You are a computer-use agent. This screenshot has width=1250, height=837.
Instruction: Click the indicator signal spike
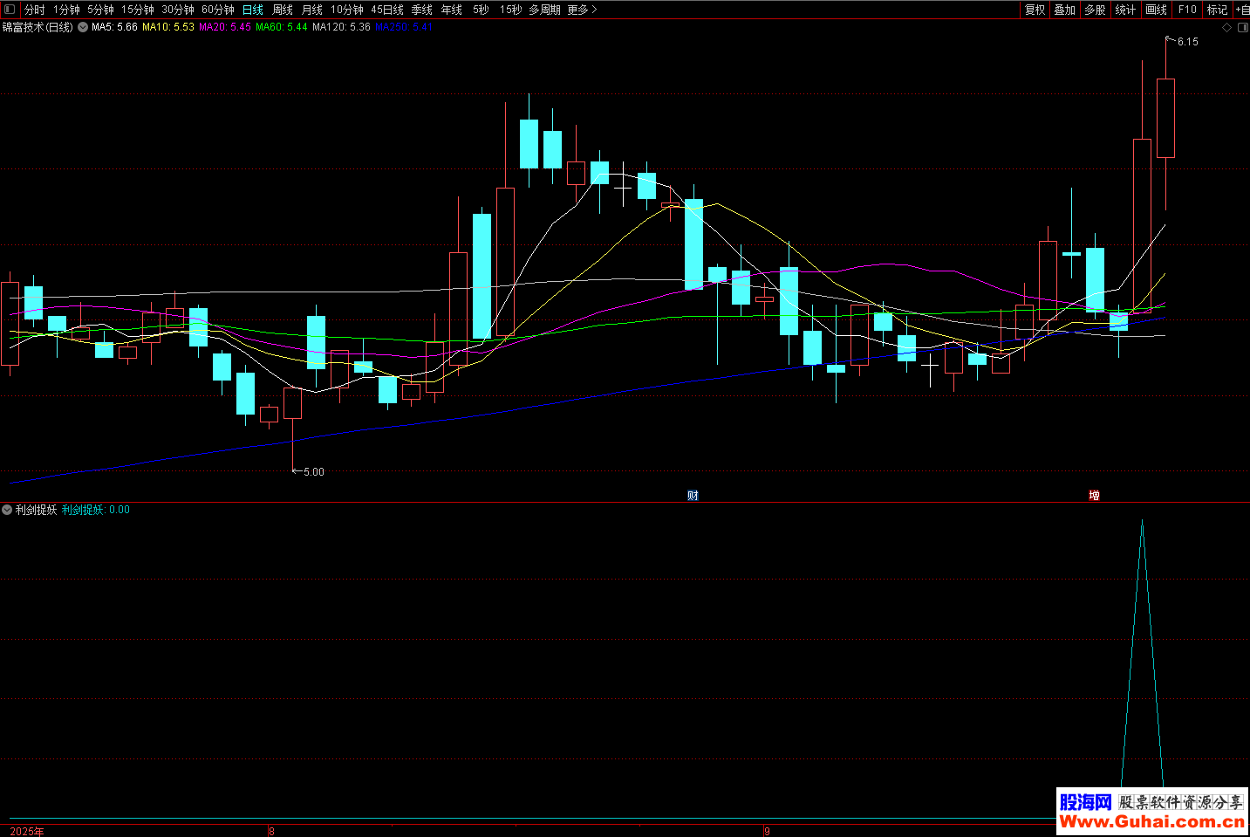[x=1142, y=655]
